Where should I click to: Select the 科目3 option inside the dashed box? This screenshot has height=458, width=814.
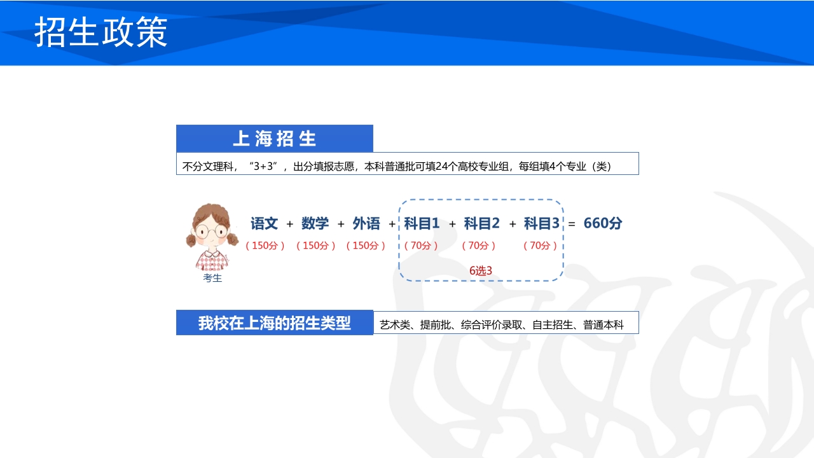click(540, 223)
